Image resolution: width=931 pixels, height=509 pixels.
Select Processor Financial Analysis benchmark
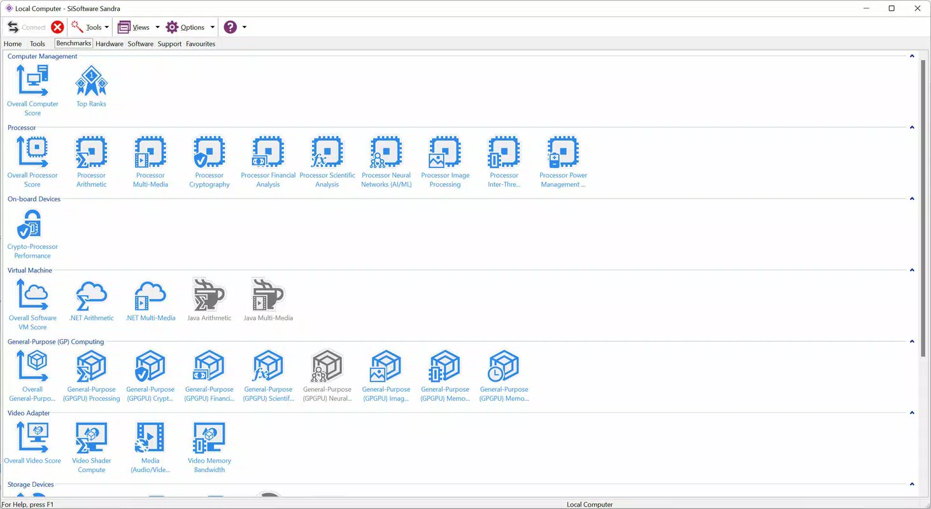click(x=268, y=162)
